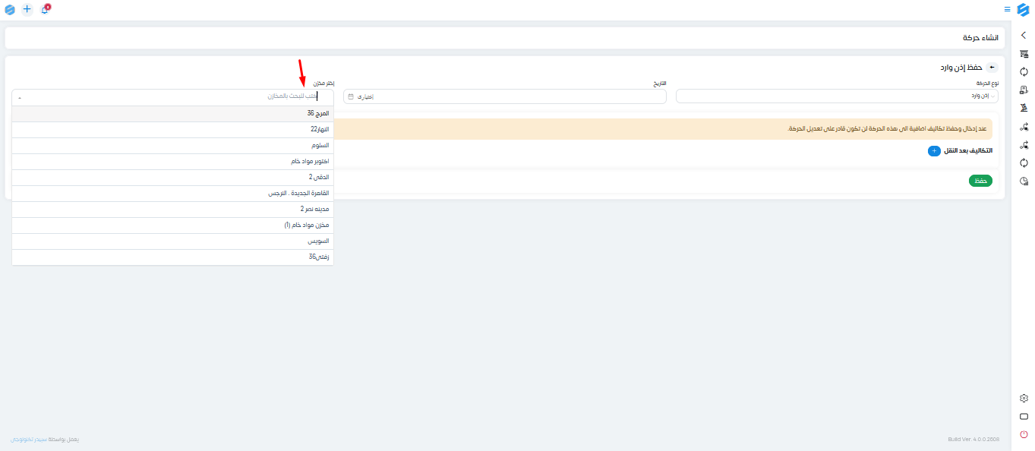This screenshot has width=1035, height=451.
Task: Open the نوع الحركة dropdown showing إذن وارد
Action: (837, 96)
